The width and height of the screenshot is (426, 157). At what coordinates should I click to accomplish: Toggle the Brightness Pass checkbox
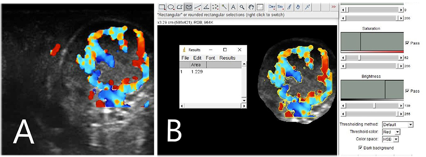[x=407, y=91]
